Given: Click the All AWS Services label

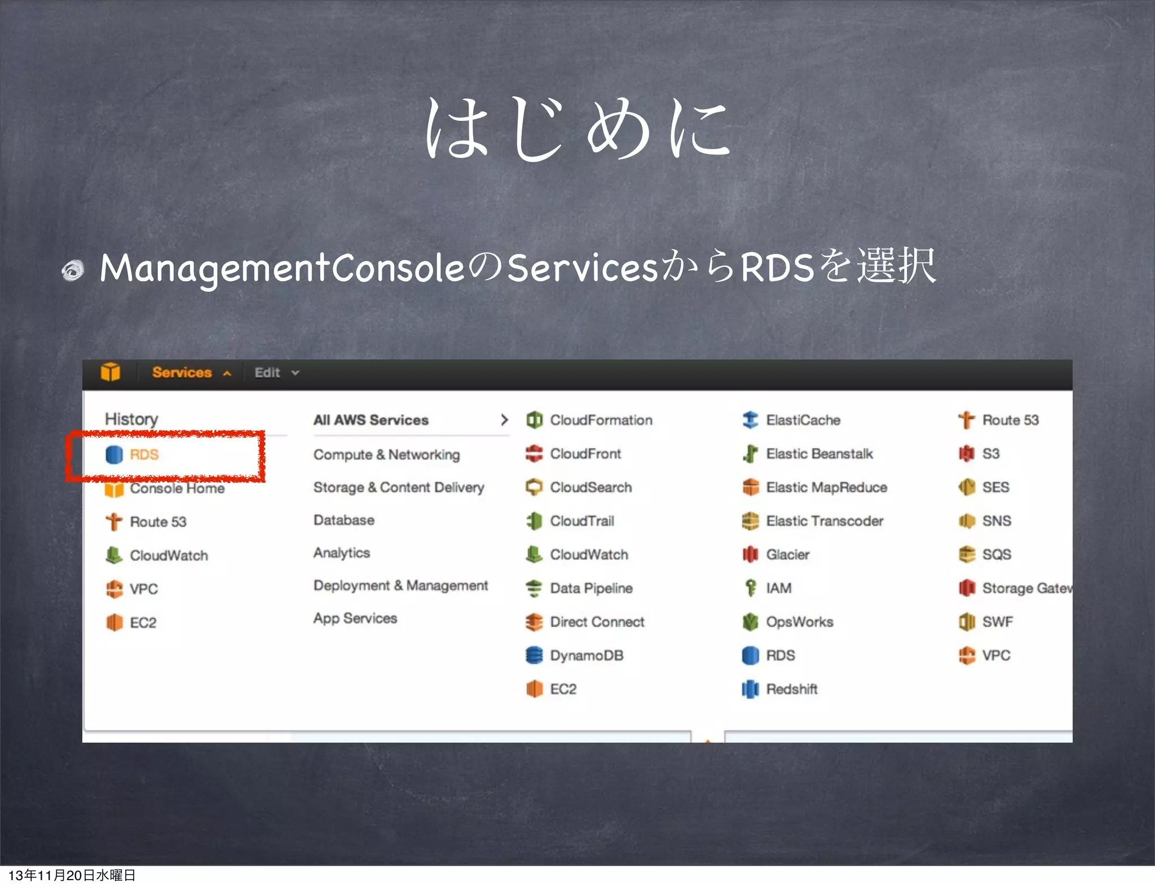Looking at the screenshot, I should coord(371,420).
